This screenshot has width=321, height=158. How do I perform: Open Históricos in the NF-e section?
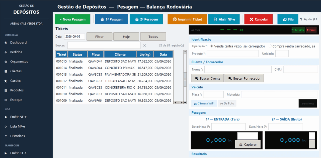click(x=18, y=136)
